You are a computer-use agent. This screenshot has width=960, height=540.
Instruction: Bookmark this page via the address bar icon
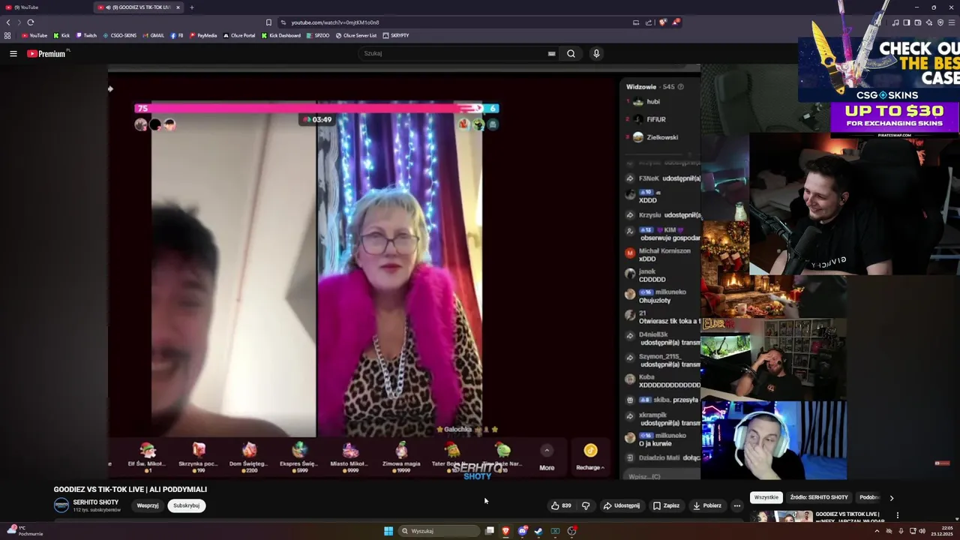tap(268, 22)
